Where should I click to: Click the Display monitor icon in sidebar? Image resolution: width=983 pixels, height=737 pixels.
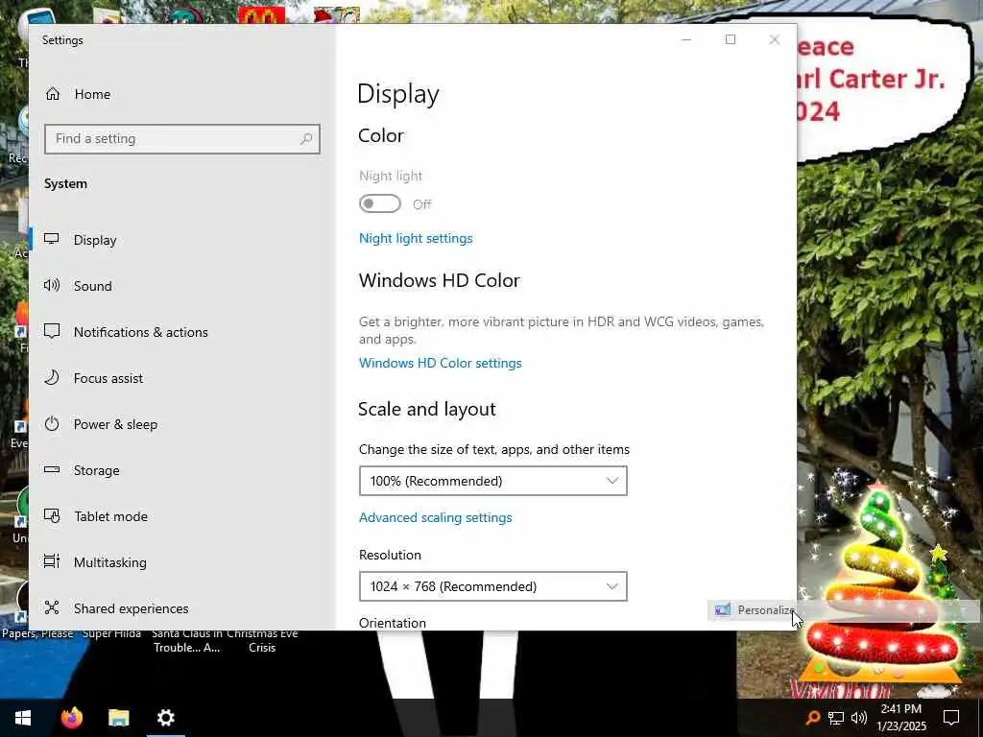click(x=52, y=239)
